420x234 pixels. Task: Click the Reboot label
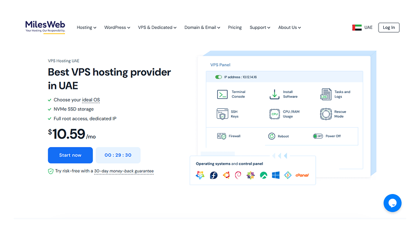click(283, 136)
